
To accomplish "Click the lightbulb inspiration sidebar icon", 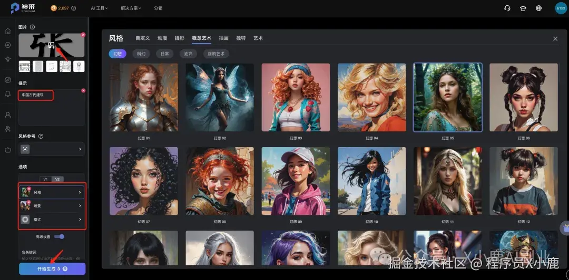I will click(7, 59).
